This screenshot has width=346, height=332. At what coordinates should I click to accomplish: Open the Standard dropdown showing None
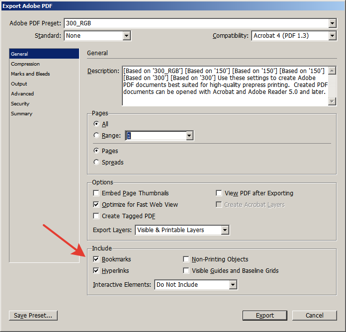[x=97, y=36]
